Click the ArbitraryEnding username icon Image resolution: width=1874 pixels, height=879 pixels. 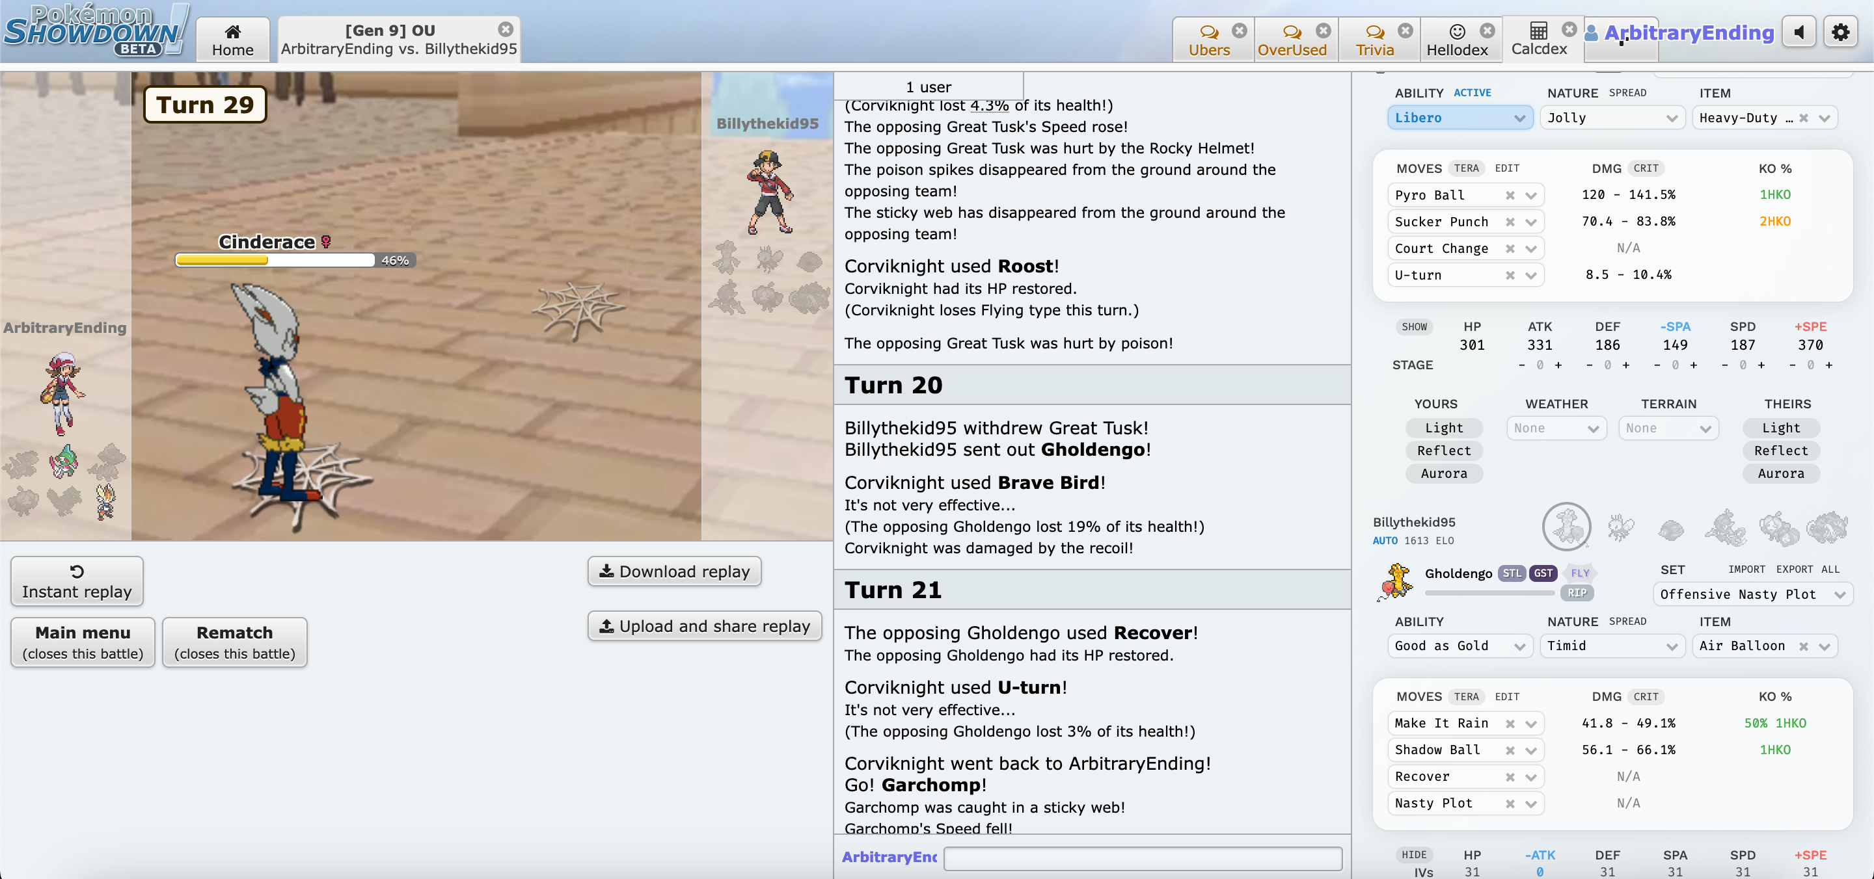tap(1591, 33)
